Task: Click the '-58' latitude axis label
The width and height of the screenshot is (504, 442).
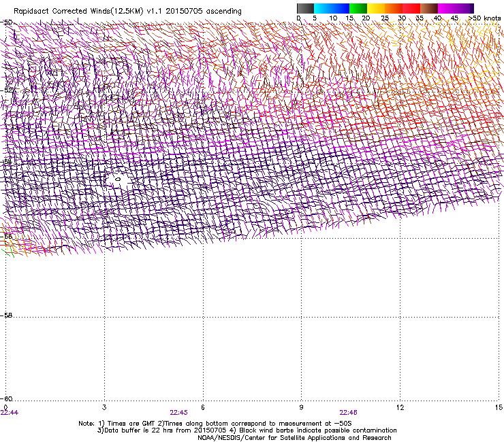Action: 7,316
